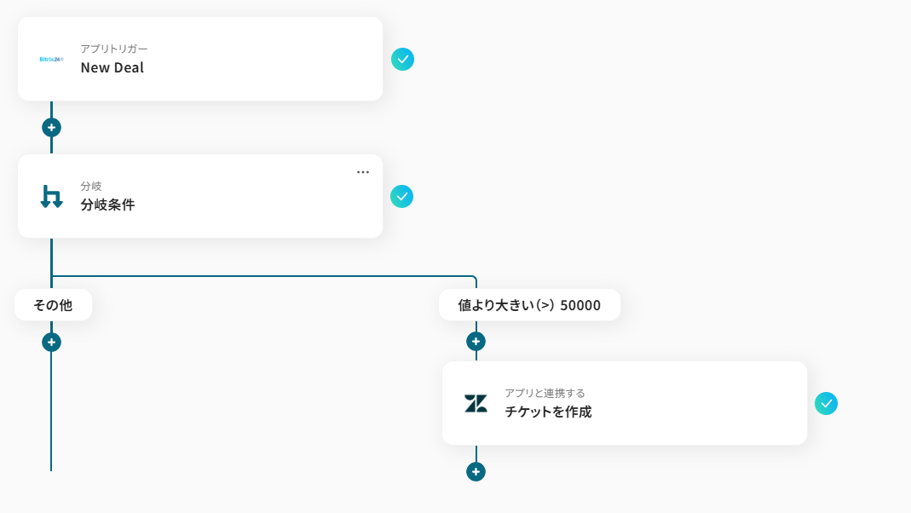Open the three-dot menu on 分岐条件 card
This screenshot has height=513, width=911.
(x=363, y=172)
